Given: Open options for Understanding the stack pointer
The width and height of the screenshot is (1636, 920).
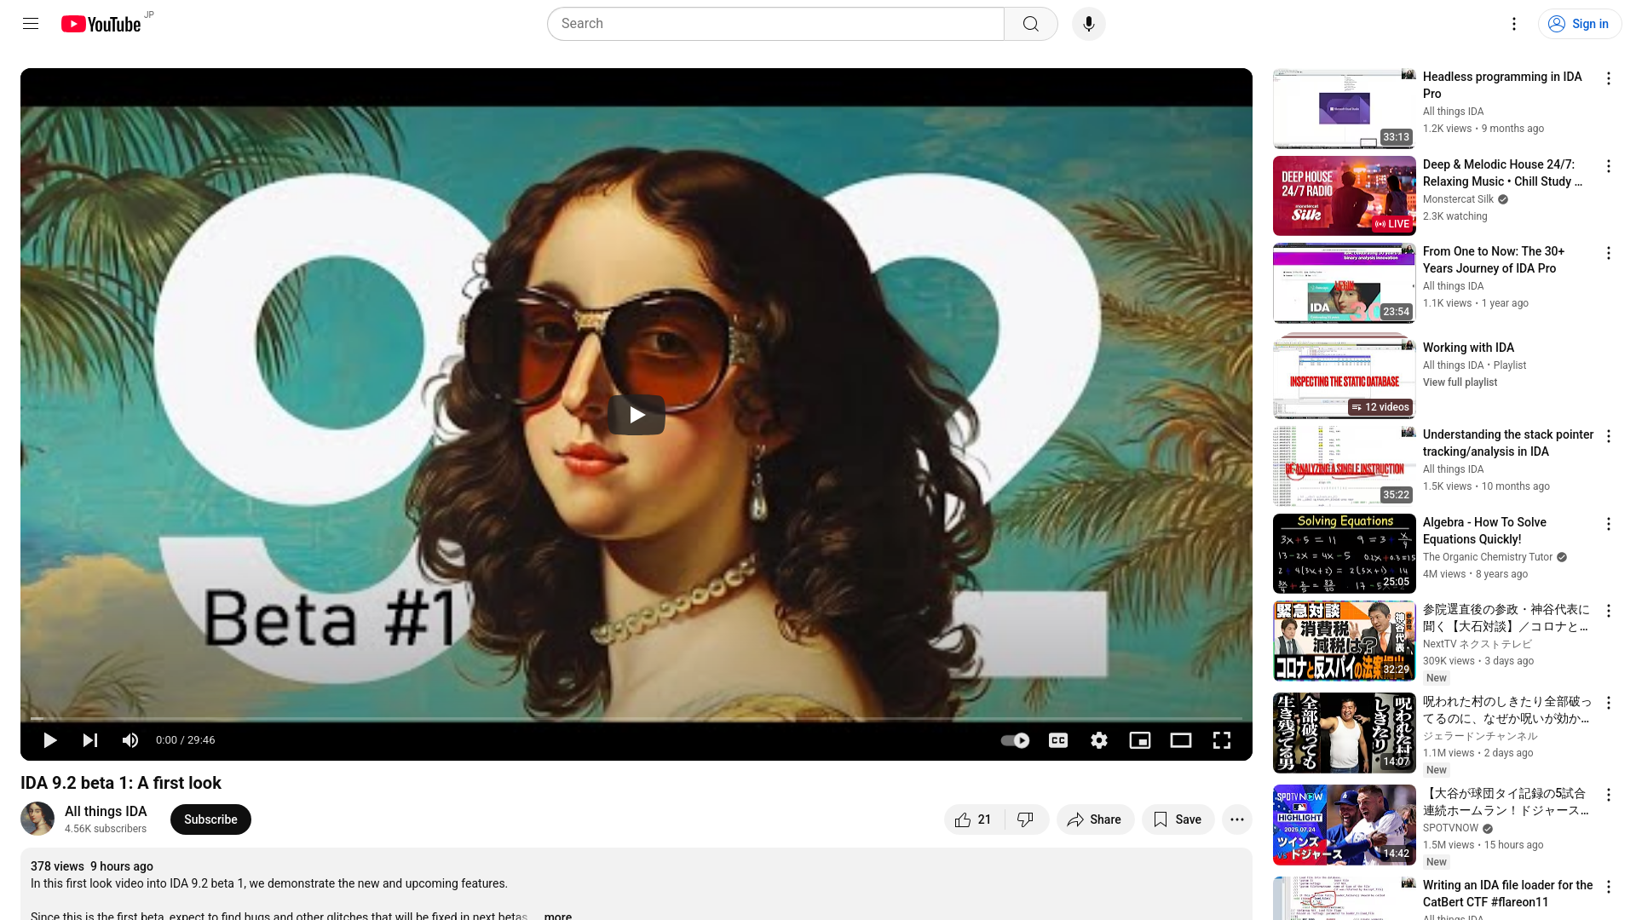Looking at the screenshot, I should click(1609, 436).
